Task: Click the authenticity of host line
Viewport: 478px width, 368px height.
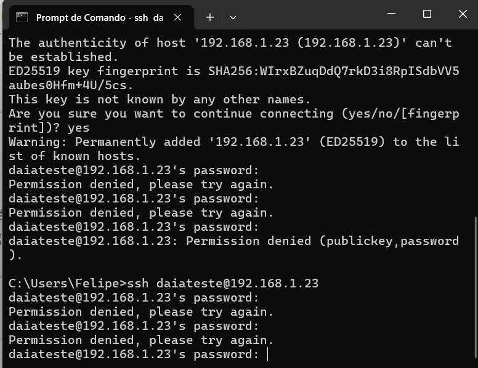Action: point(230,42)
